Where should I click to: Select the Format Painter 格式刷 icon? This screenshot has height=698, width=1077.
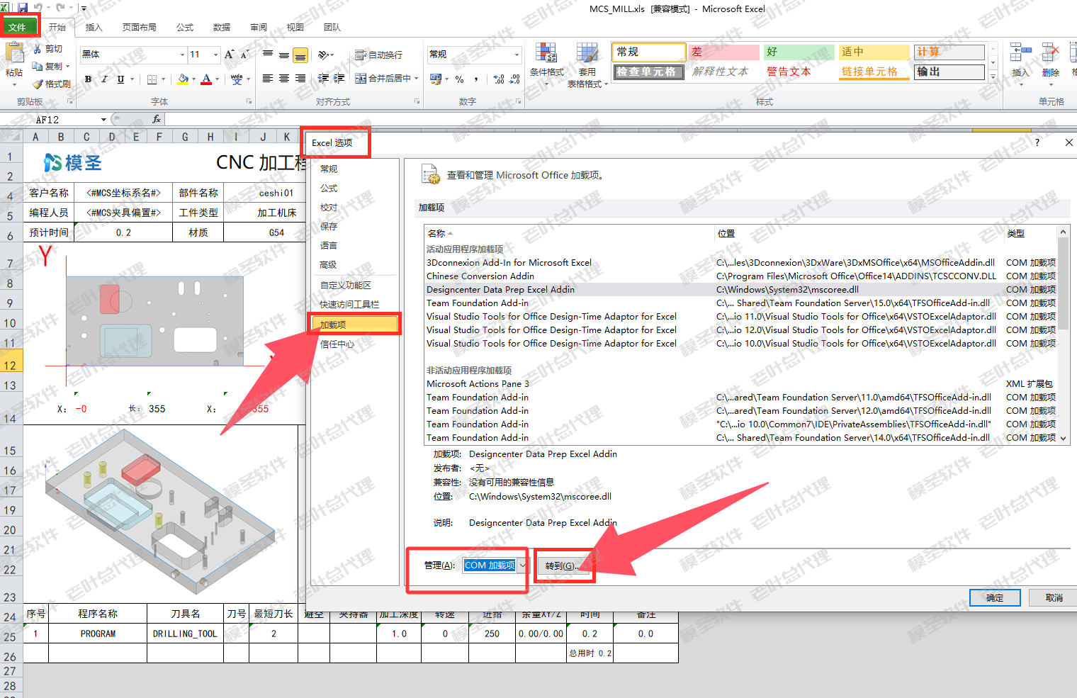click(52, 84)
